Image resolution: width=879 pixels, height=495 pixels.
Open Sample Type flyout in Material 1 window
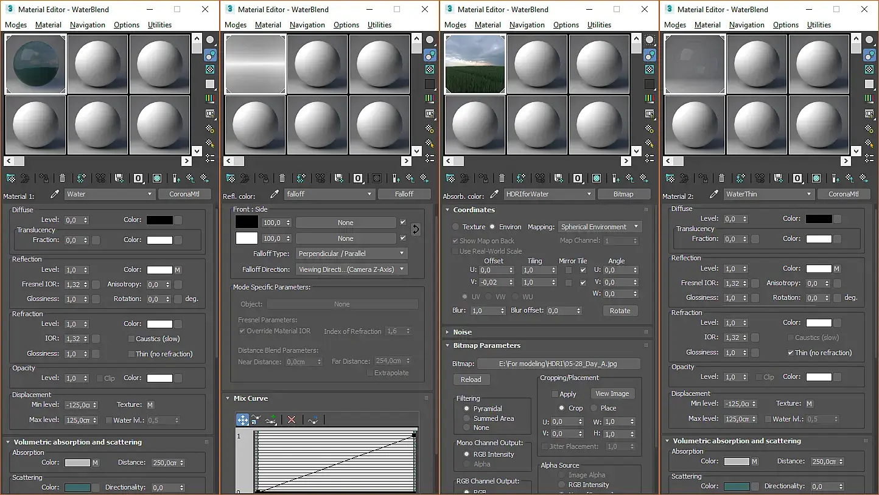(210, 40)
